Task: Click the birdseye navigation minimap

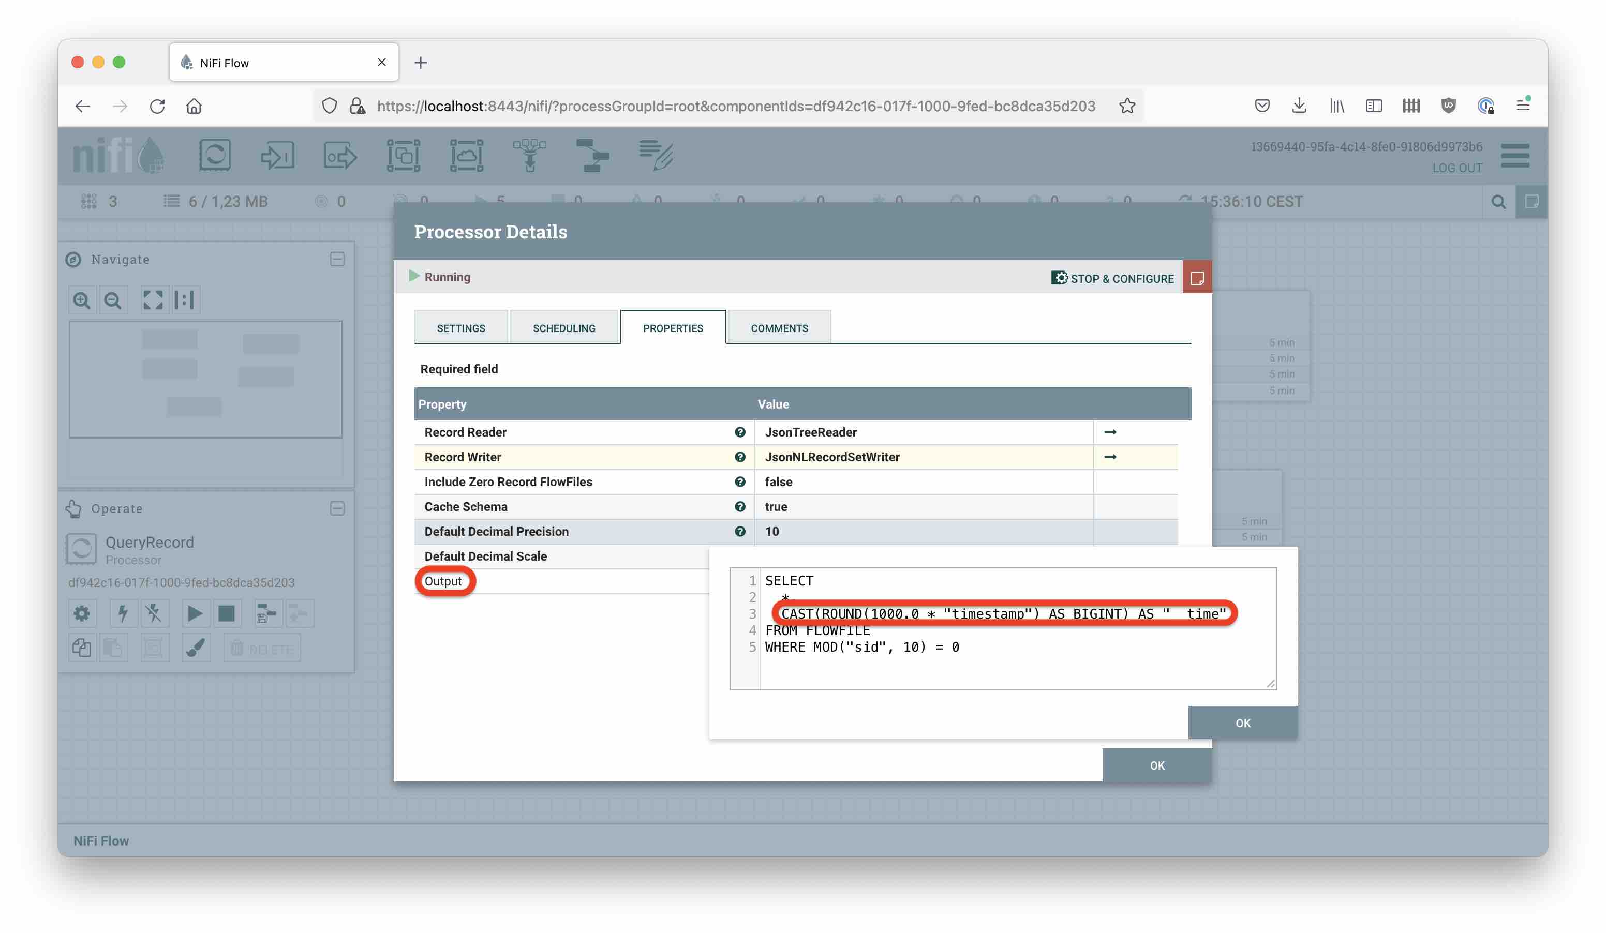Action: (205, 380)
